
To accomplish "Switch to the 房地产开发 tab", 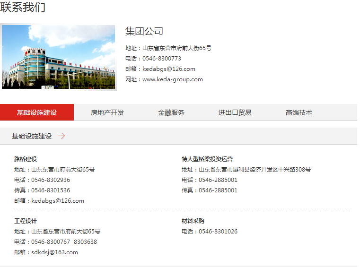I will [107, 112].
